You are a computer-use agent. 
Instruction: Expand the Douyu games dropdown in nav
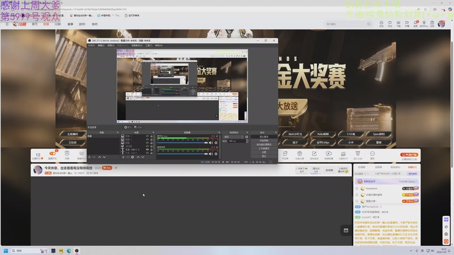(82, 24)
